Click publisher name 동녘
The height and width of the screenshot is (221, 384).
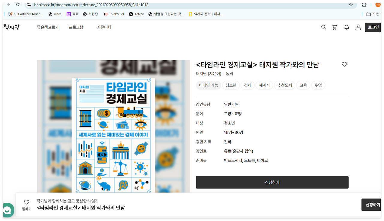tap(229, 74)
